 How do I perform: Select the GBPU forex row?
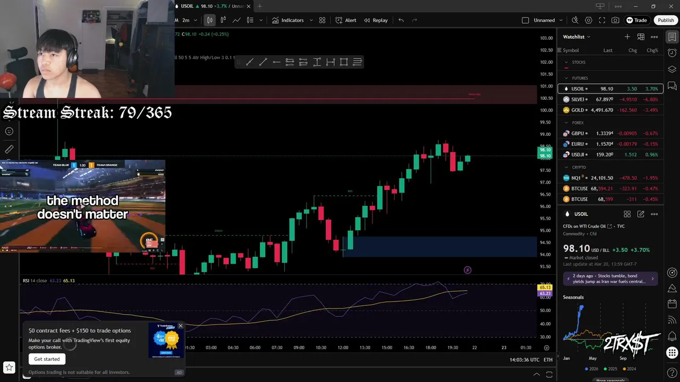(x=610, y=133)
